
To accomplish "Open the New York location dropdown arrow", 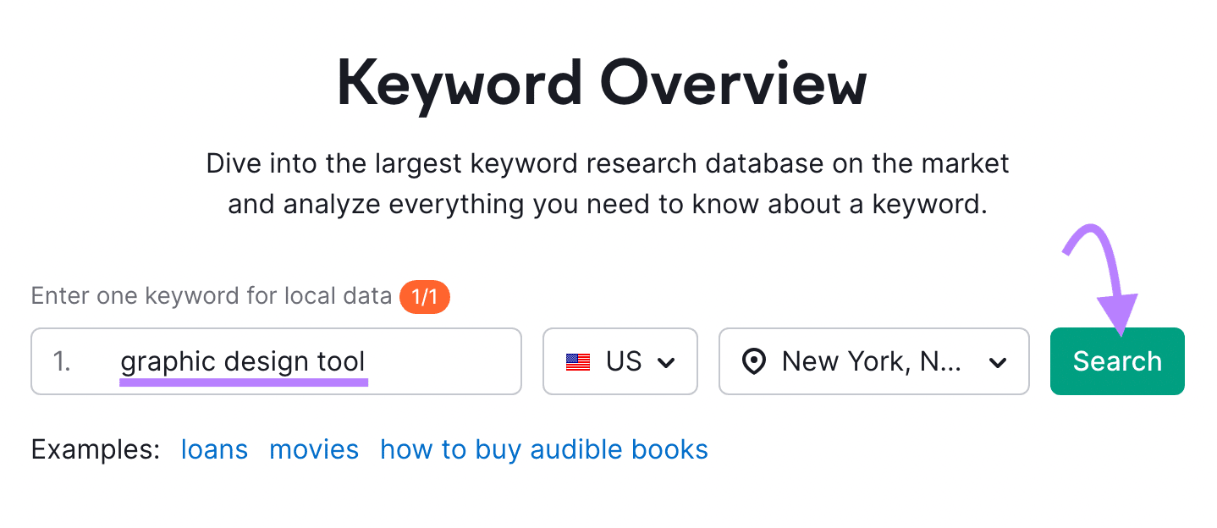I will 998,363.
